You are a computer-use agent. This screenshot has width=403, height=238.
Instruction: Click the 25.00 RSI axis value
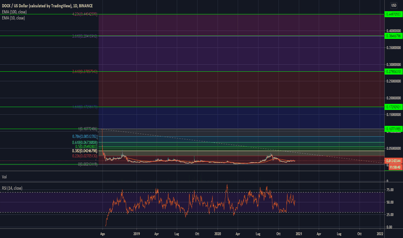click(x=390, y=215)
